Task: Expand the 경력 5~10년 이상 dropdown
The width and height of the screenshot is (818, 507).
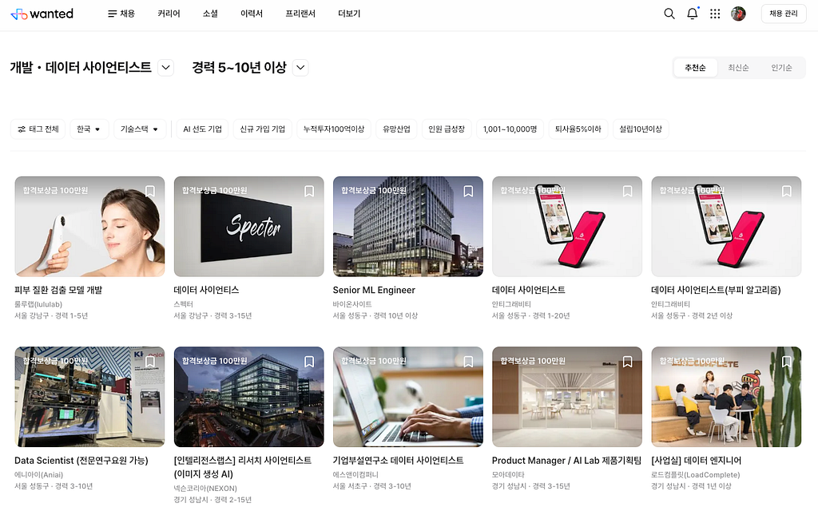Action: (300, 68)
